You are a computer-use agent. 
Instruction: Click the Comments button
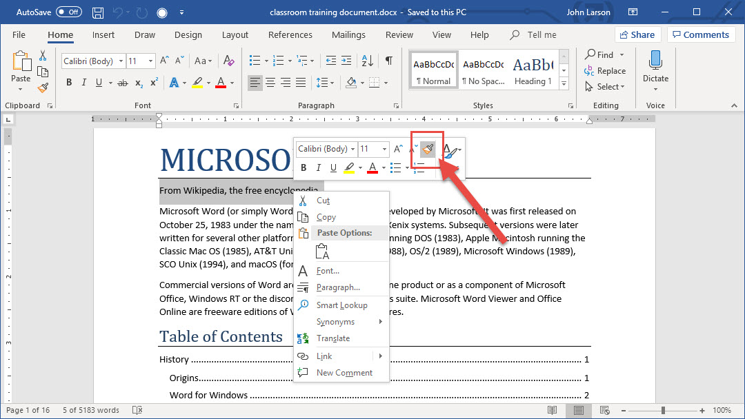click(x=699, y=35)
